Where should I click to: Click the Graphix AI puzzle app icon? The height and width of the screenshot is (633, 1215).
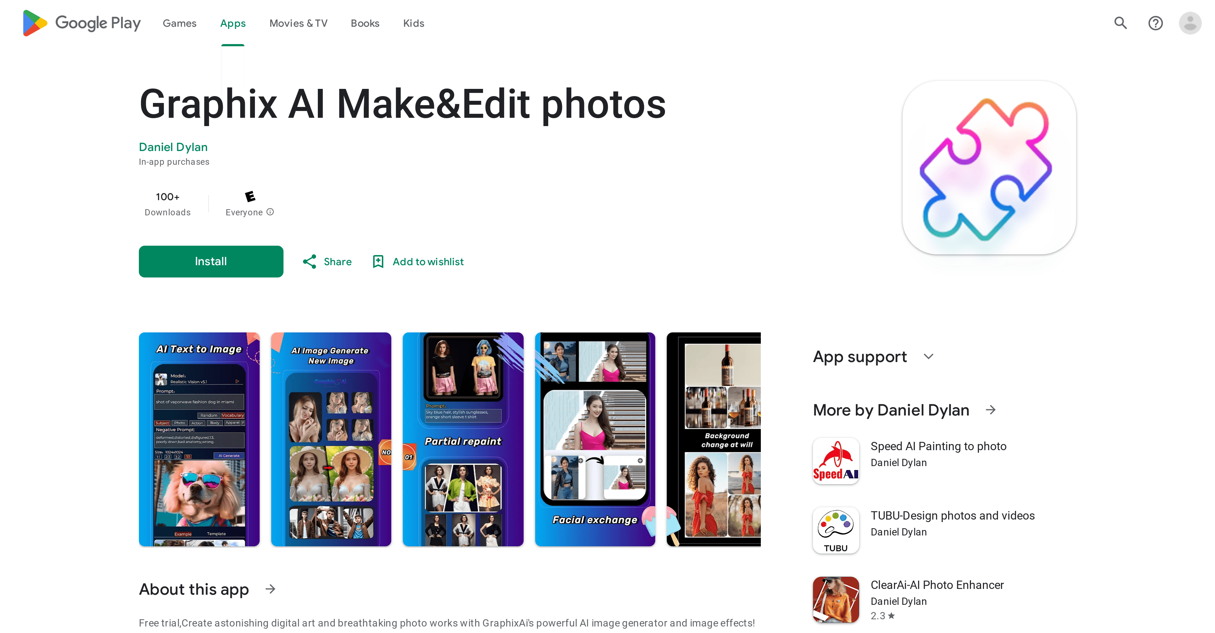(989, 168)
